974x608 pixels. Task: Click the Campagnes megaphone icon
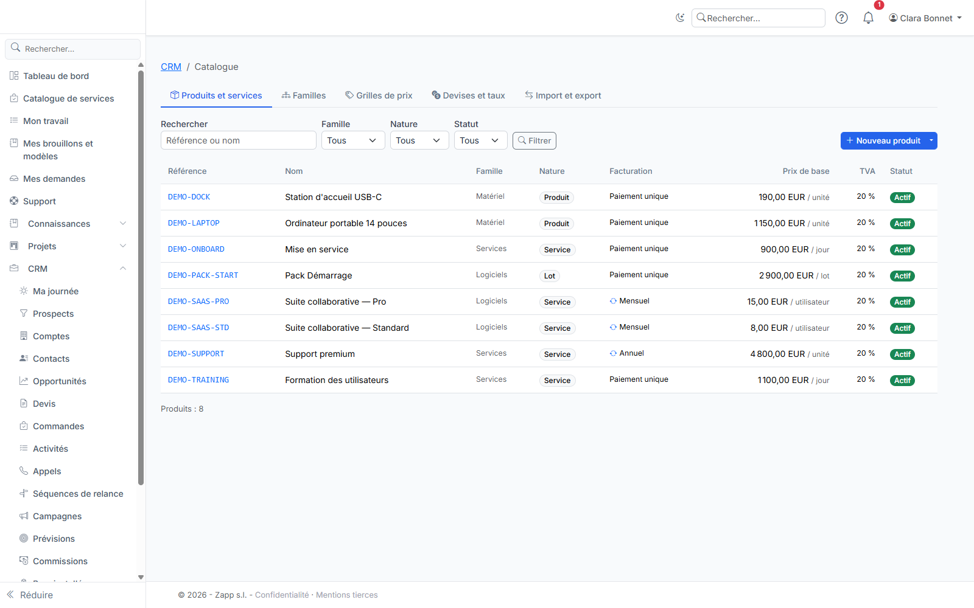(24, 516)
